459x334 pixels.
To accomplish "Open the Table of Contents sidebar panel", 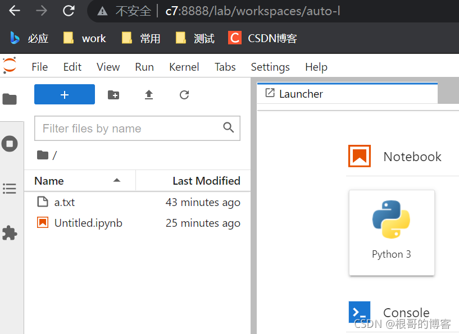I will pyautogui.click(x=10, y=189).
